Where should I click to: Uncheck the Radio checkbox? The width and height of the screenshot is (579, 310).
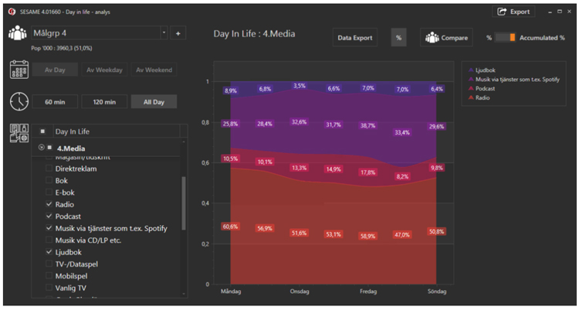click(x=49, y=205)
